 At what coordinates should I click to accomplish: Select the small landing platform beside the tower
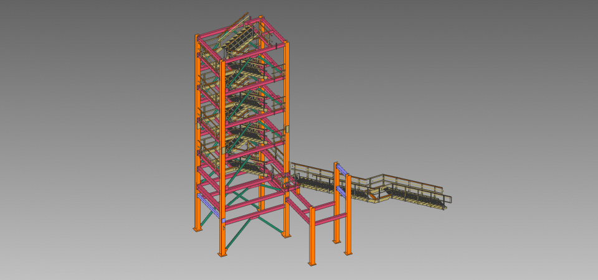point(282,182)
